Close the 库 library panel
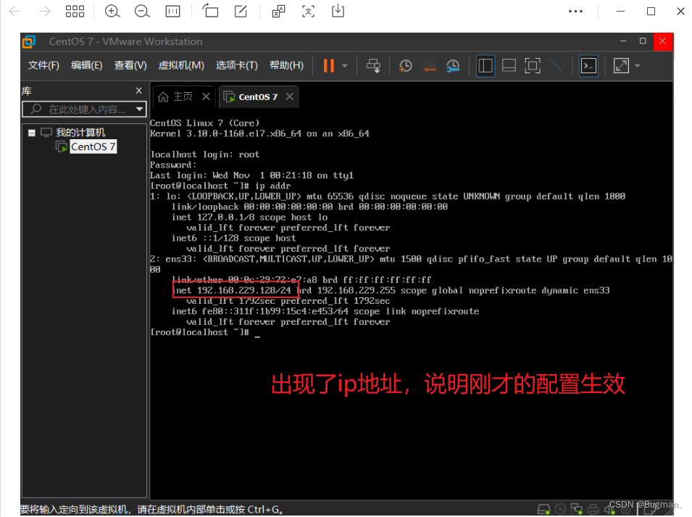The height and width of the screenshot is (517, 692). (x=139, y=91)
